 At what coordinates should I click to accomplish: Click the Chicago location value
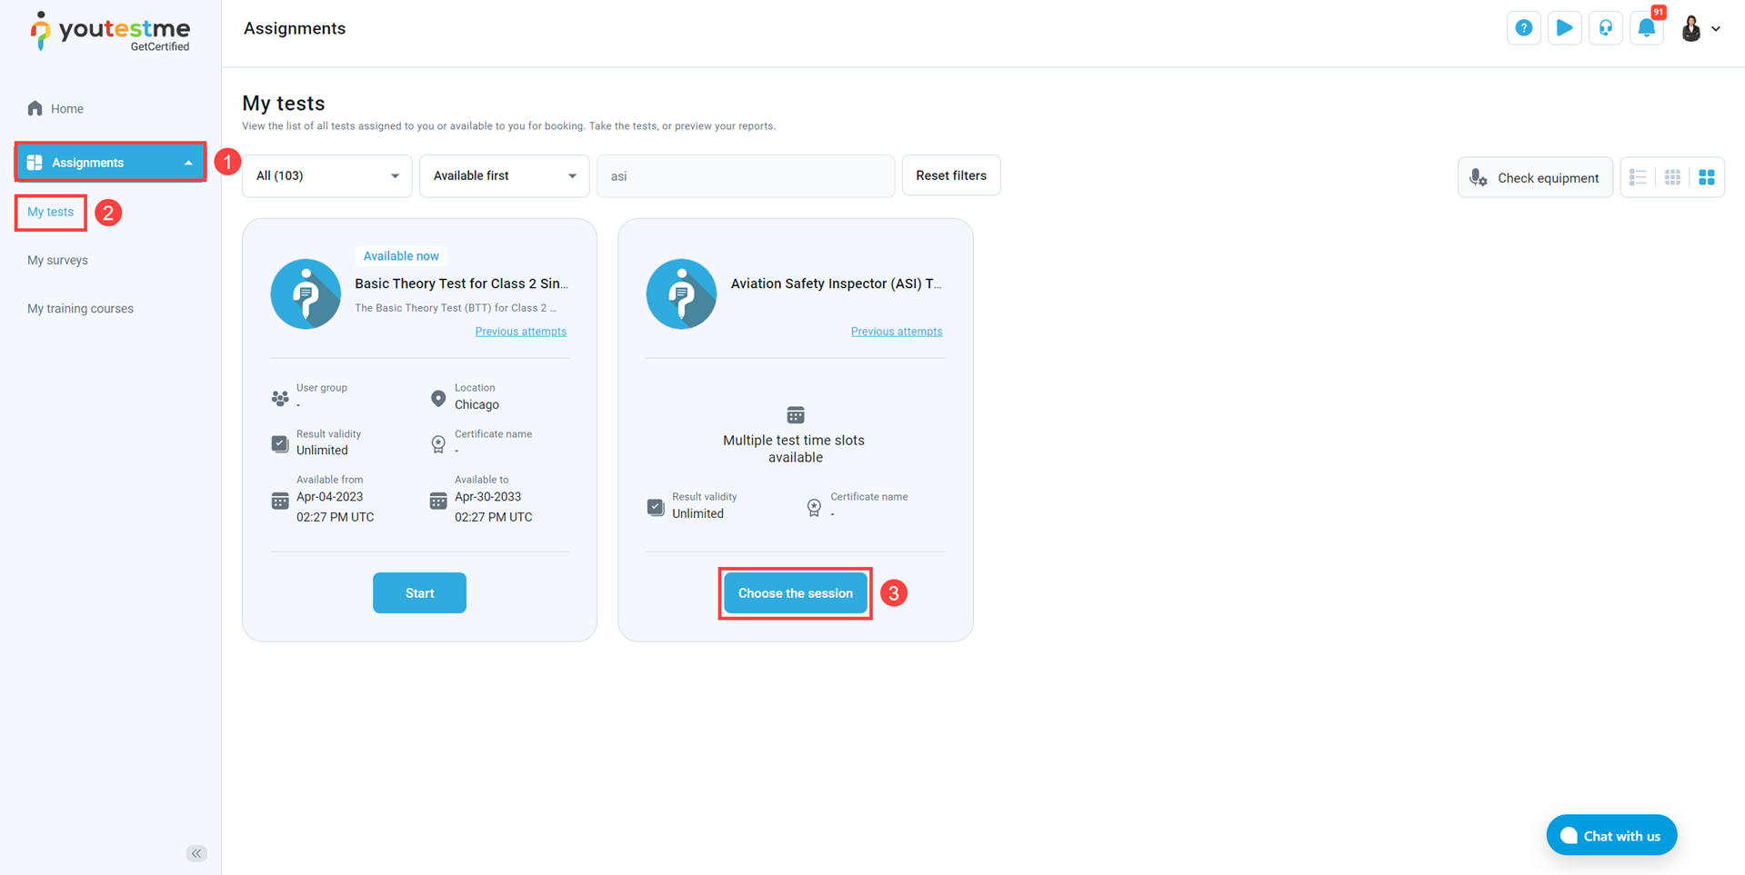point(476,405)
